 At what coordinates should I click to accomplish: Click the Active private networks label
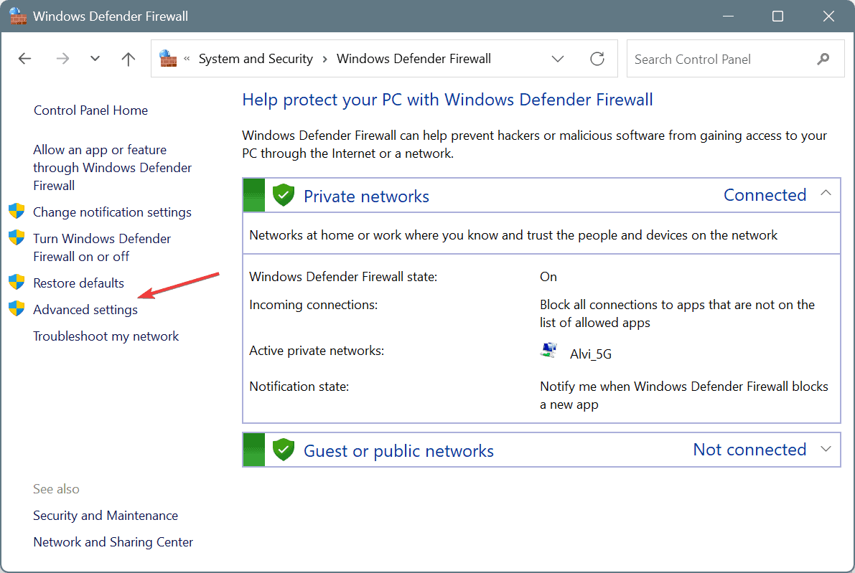[317, 351]
